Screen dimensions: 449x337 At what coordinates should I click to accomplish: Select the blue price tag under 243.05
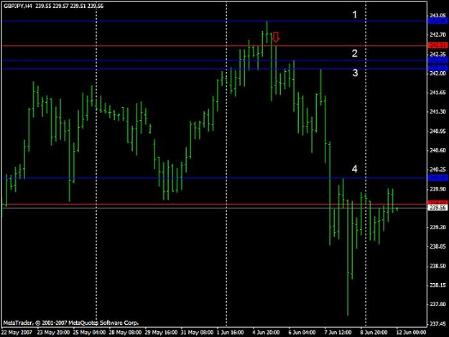pos(438,21)
